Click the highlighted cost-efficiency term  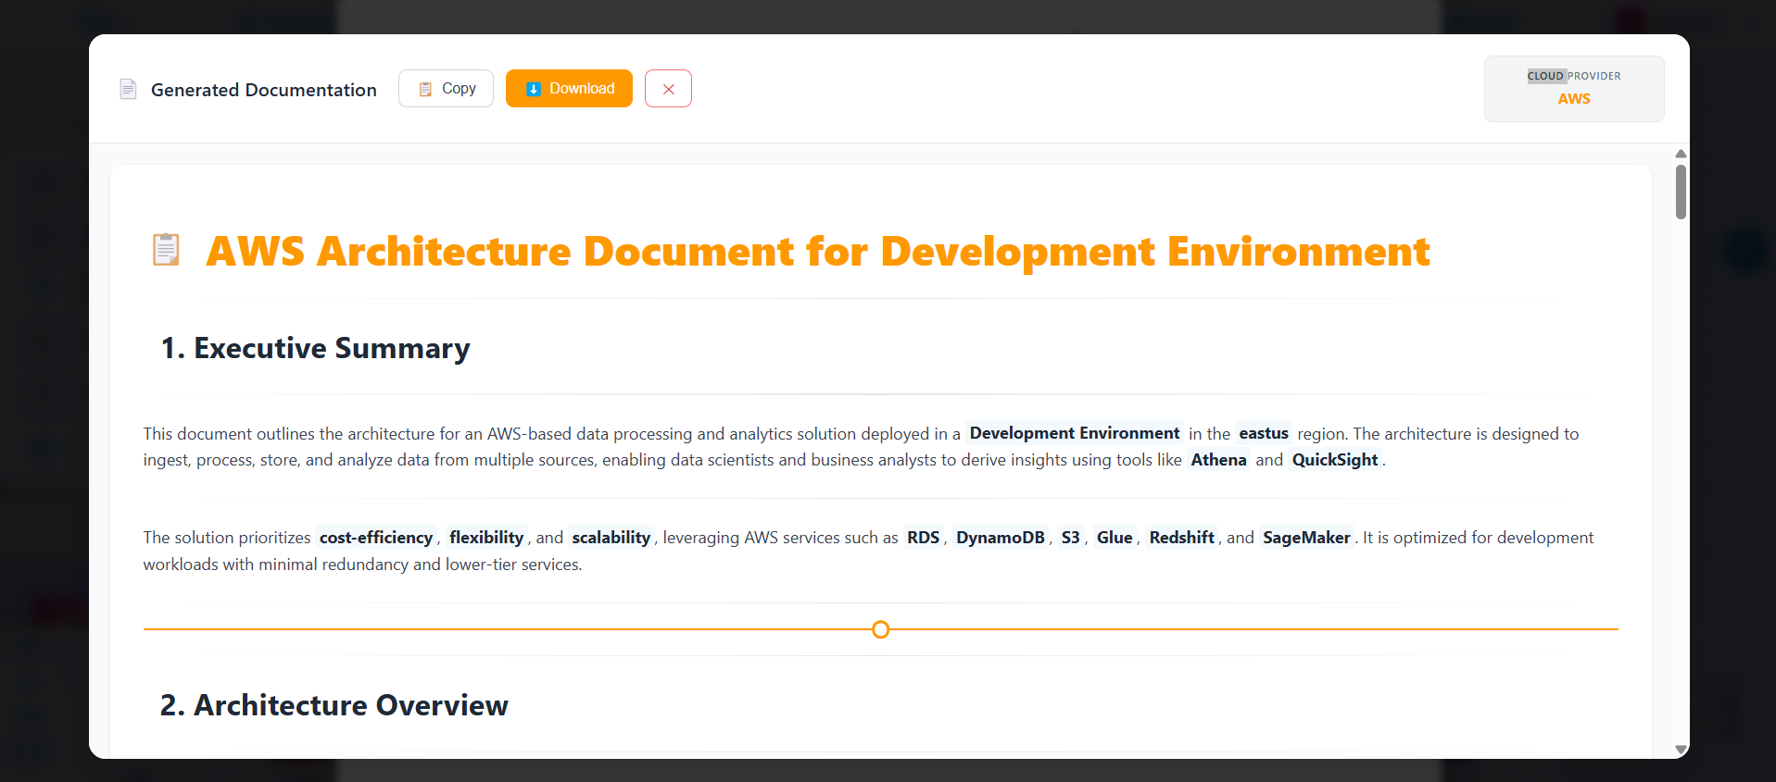pos(375,538)
